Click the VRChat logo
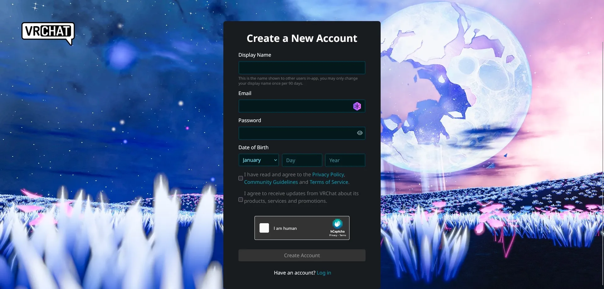The image size is (604, 289). pyautogui.click(x=48, y=32)
